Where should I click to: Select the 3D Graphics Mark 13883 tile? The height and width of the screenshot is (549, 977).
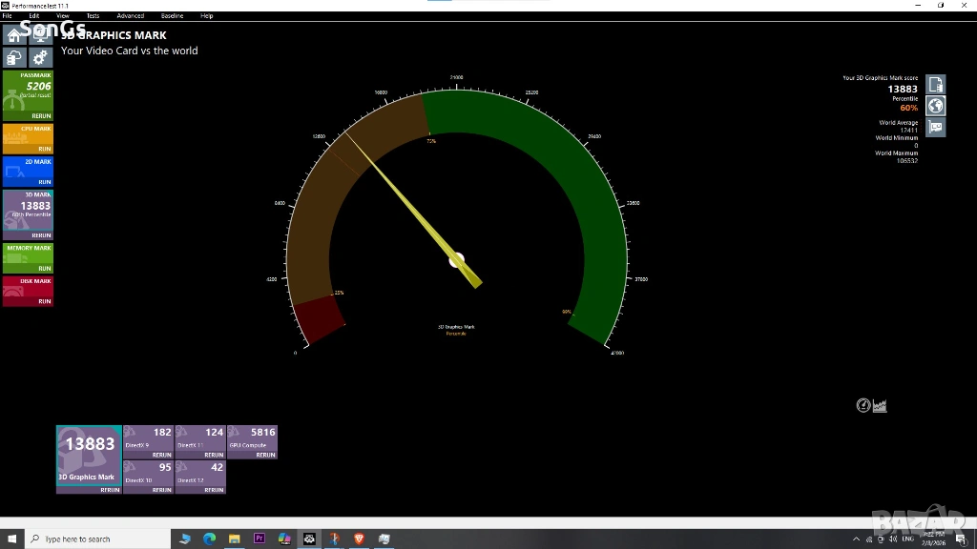tap(89, 456)
